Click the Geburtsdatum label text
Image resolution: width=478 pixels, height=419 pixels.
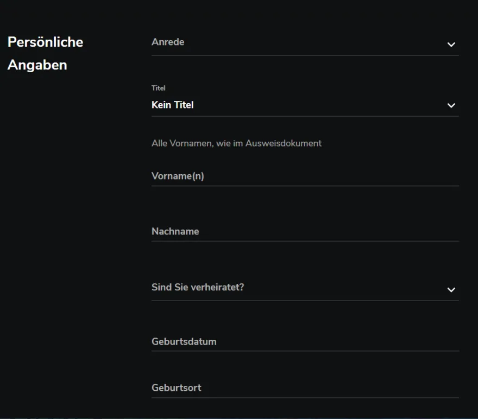click(x=184, y=341)
